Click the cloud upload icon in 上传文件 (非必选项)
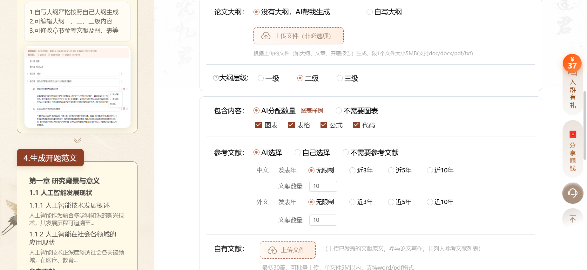587x270 pixels. click(x=266, y=36)
